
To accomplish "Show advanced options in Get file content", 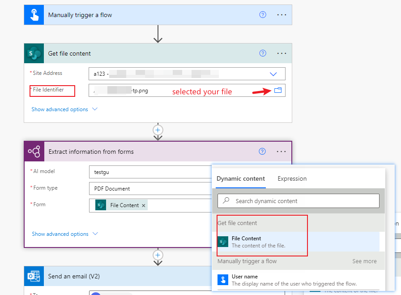I will click(x=64, y=109).
